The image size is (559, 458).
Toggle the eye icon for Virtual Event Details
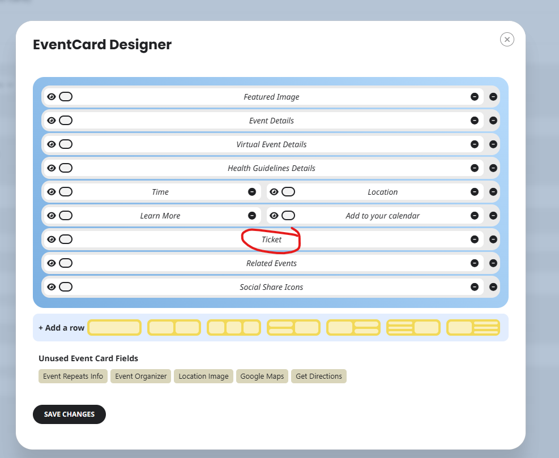(52, 144)
